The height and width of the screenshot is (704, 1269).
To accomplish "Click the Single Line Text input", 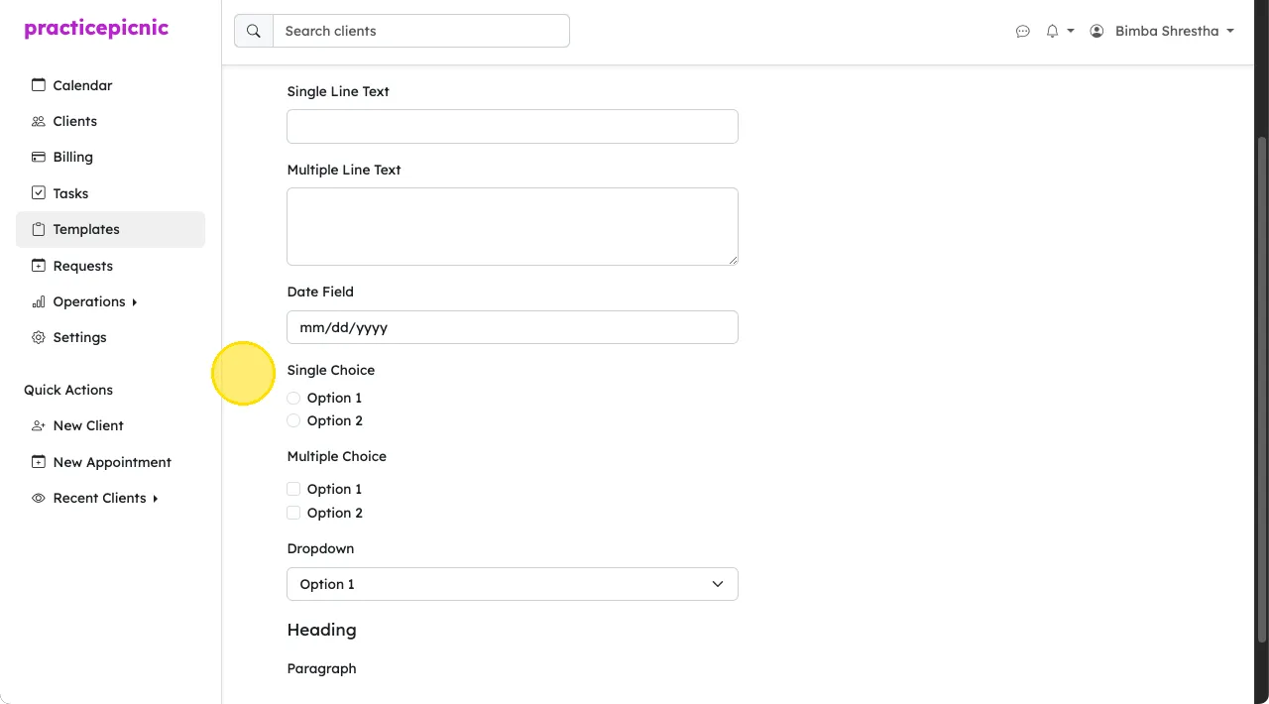I will [513, 126].
